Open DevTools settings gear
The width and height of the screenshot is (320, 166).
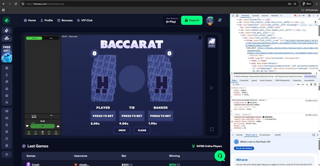(309, 16)
